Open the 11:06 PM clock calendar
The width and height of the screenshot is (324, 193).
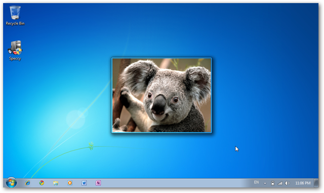pyautogui.click(x=303, y=183)
